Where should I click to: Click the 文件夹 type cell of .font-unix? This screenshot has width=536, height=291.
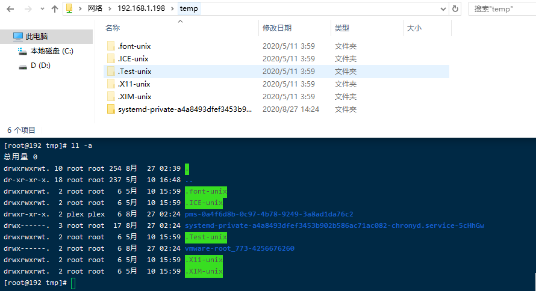346,46
